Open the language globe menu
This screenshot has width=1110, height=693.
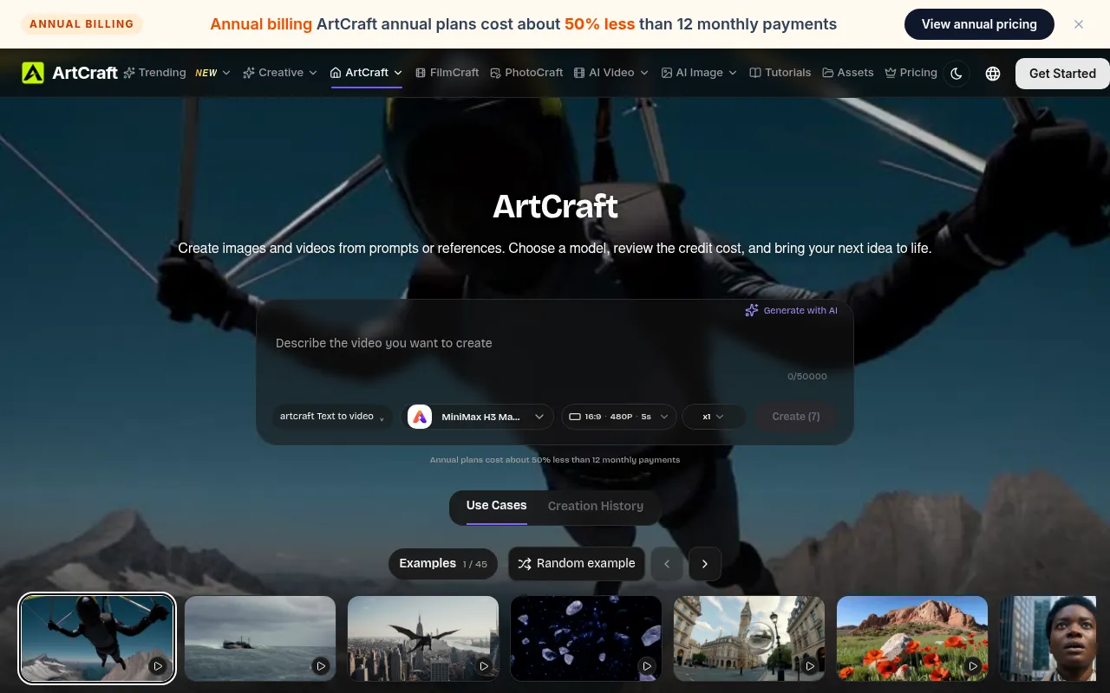pyautogui.click(x=993, y=74)
